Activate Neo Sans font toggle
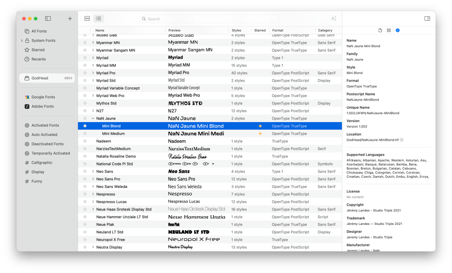Image resolution: width=452 pixels, height=273 pixels. [85, 172]
